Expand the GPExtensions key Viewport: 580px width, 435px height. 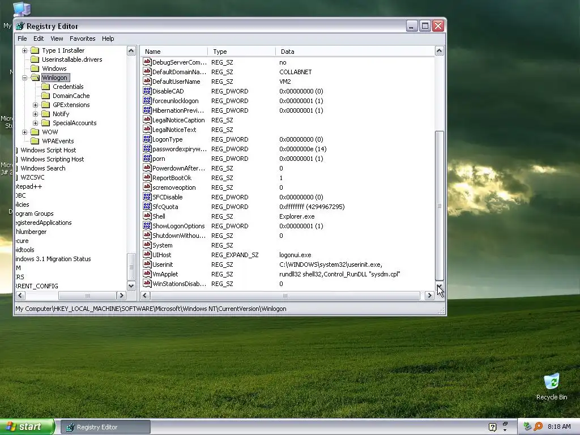click(35, 105)
